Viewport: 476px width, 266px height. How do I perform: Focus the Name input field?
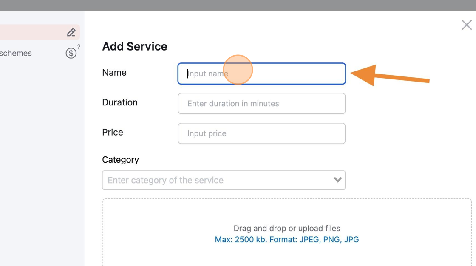coord(262,74)
